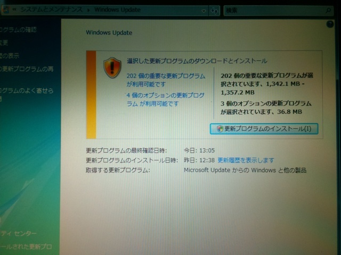Click the breadcrumb arrow before Windows Update
Screen dimensions: 341x255
coord(88,10)
